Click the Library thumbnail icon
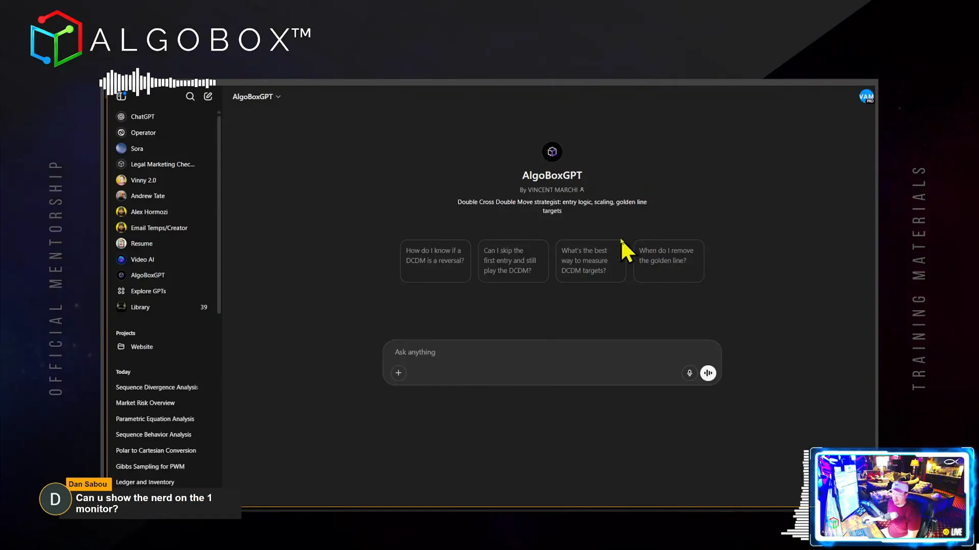 (x=121, y=307)
